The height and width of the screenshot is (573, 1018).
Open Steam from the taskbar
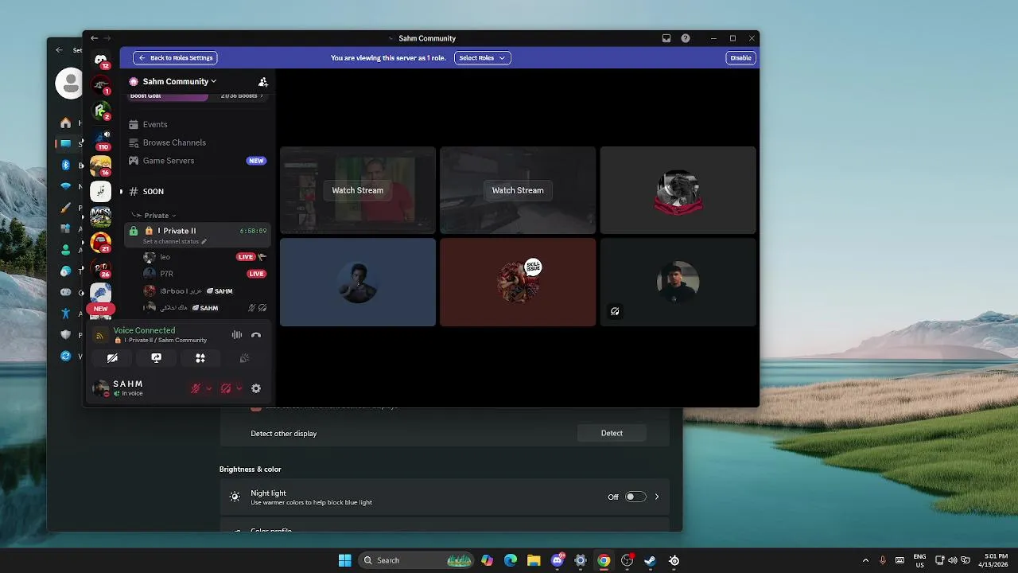click(651, 560)
